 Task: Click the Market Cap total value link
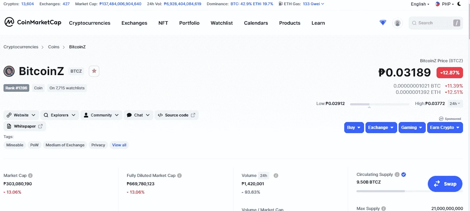[x=120, y=4]
